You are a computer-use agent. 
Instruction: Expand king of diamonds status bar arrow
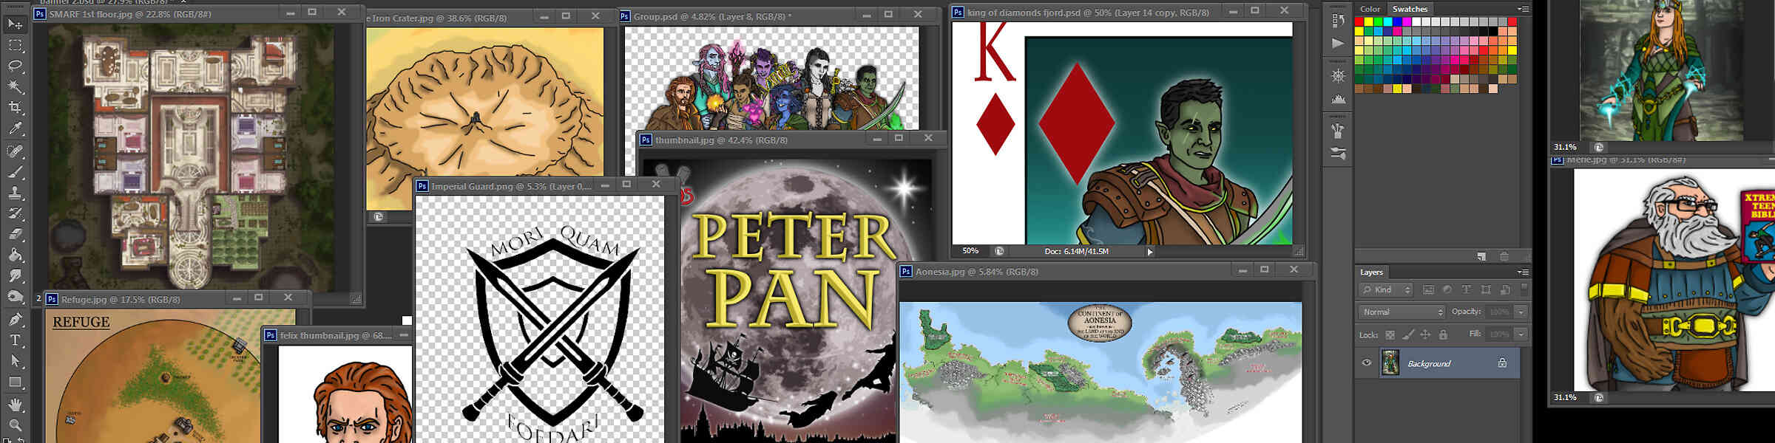click(x=1150, y=252)
